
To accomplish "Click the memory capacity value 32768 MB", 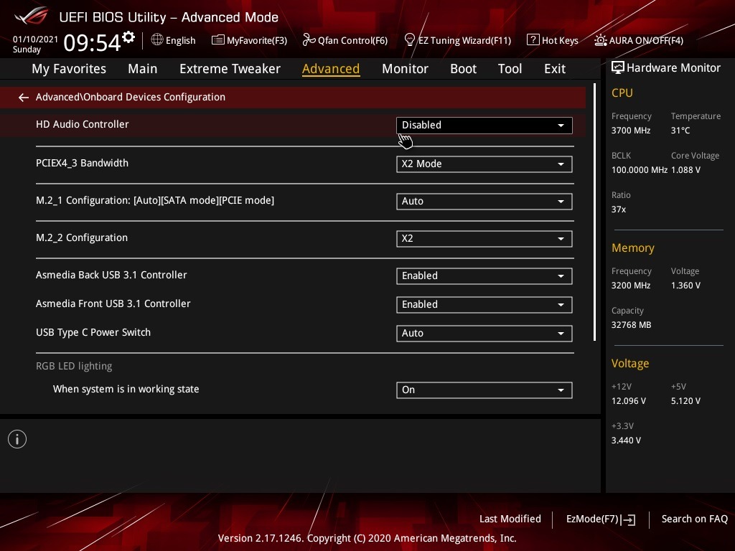I will pos(632,325).
